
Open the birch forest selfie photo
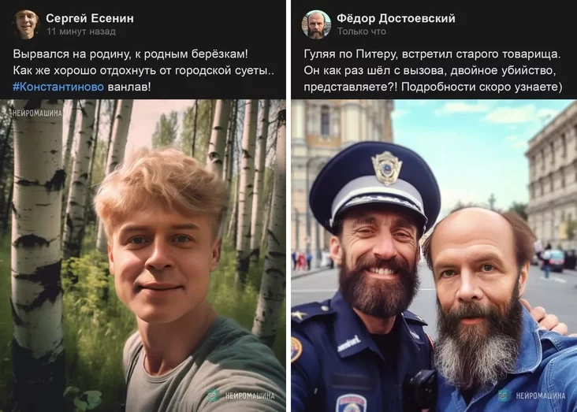[x=143, y=256]
